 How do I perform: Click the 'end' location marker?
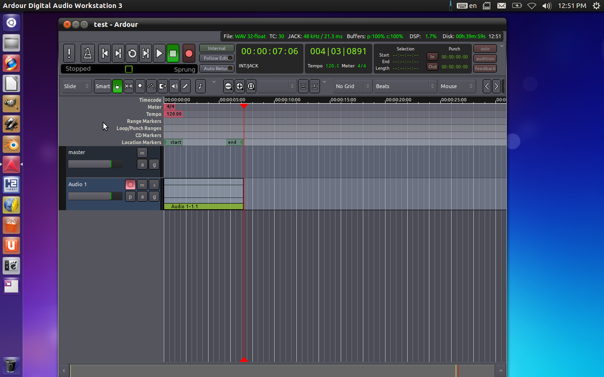[235, 142]
